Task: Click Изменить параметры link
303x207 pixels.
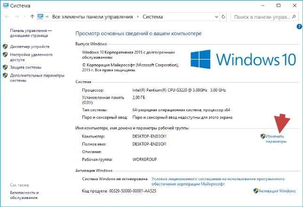Action: click(276, 139)
